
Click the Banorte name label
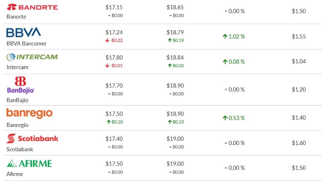[16, 17]
